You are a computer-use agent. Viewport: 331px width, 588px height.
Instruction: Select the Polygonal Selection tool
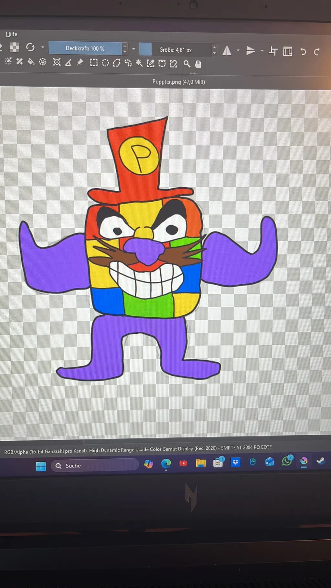(x=117, y=63)
